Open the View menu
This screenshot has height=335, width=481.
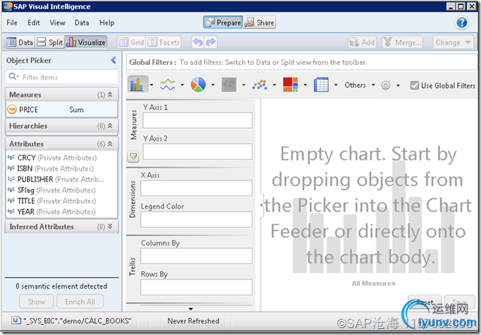(57, 23)
